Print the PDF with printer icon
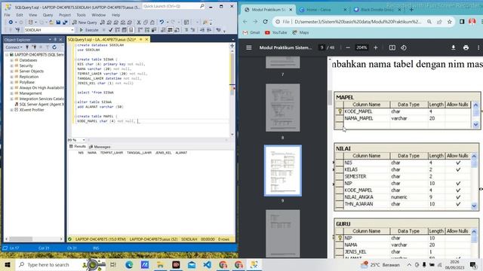Screen dimensions: 483x271 pyautogui.click(x=466, y=47)
